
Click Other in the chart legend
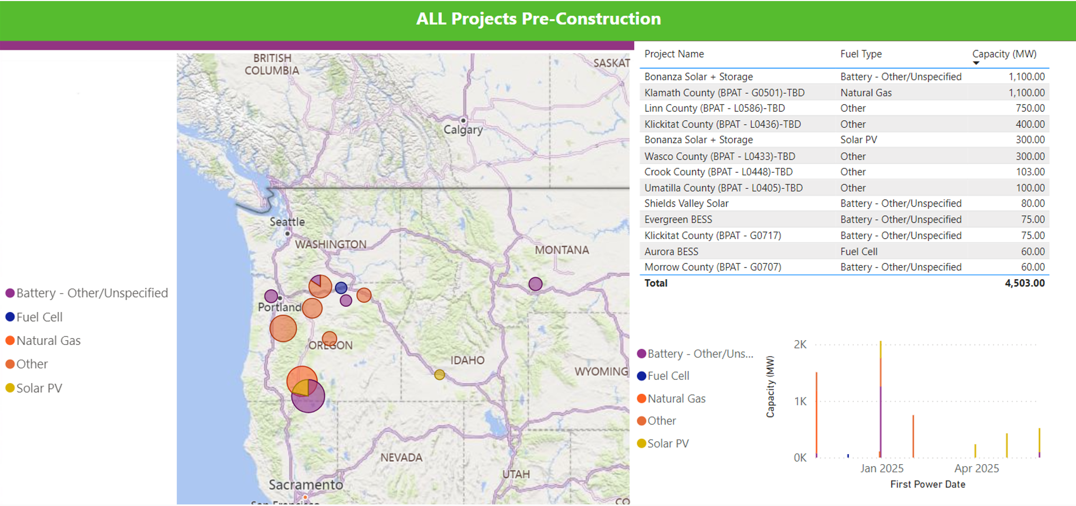click(x=661, y=421)
